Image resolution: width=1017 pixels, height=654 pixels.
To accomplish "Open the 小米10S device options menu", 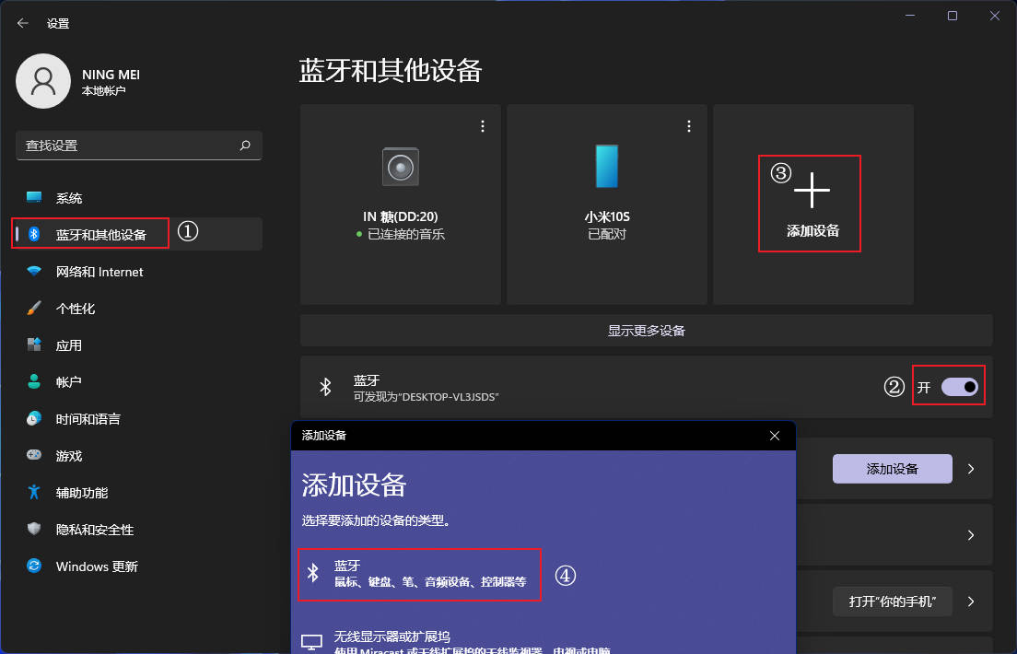I will (687, 125).
